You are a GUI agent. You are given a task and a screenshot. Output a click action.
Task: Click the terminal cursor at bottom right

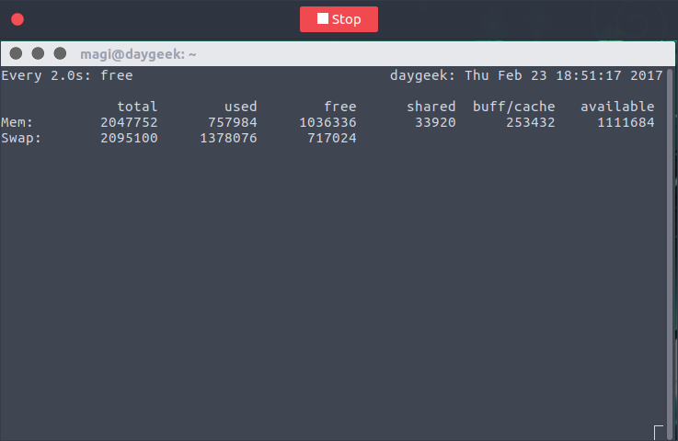pyautogui.click(x=659, y=433)
